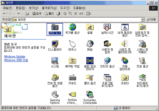This screenshot has width=159, height=111.
Task: Click the Copy To toolbar icon
Action: 70,14
